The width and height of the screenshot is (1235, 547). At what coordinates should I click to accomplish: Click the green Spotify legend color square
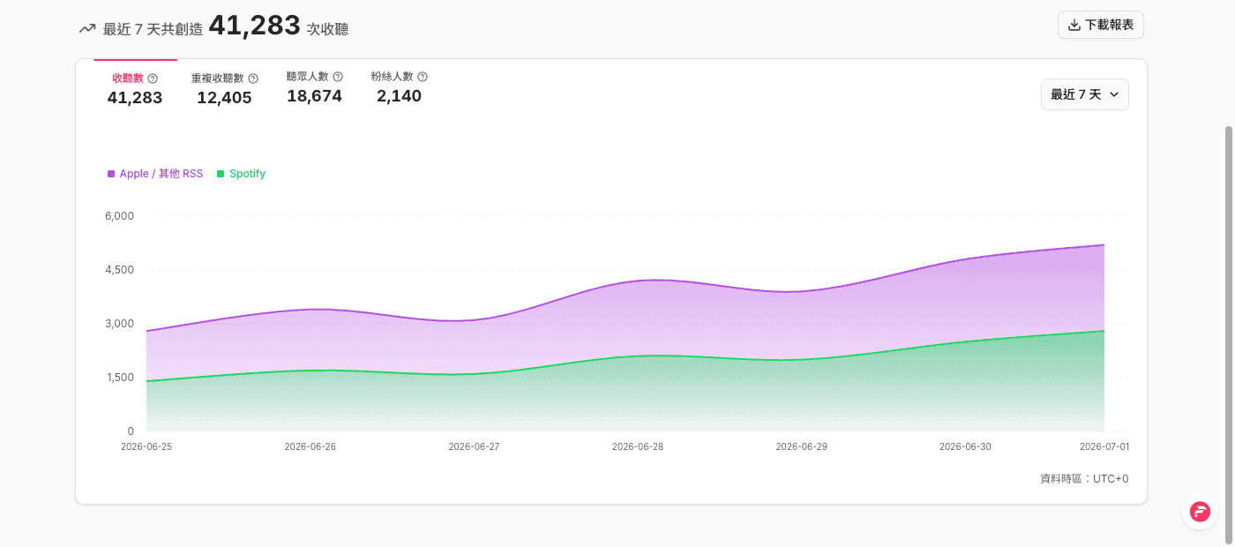tap(221, 174)
